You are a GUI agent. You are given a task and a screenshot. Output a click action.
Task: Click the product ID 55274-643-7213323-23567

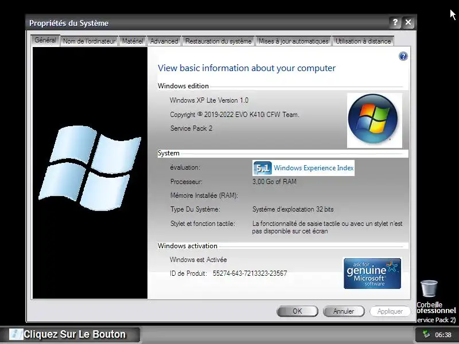[x=250, y=273]
